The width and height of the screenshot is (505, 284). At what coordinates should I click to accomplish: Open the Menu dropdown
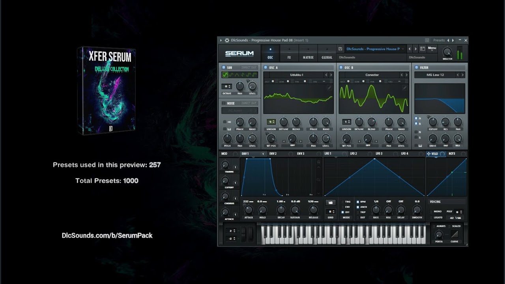pyautogui.click(x=432, y=49)
